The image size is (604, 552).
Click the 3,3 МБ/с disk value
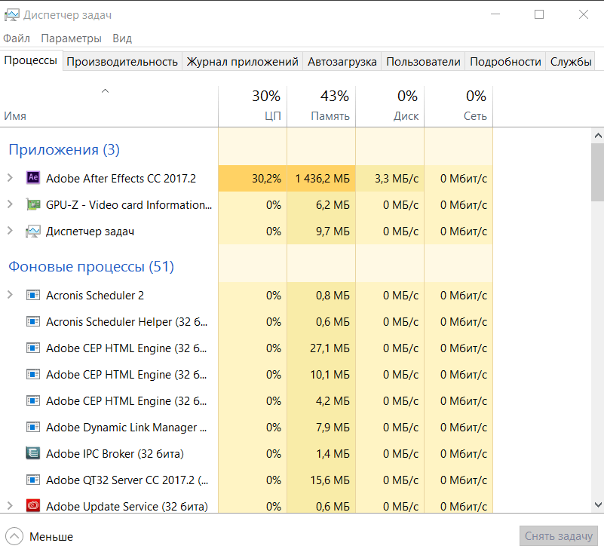397,179
